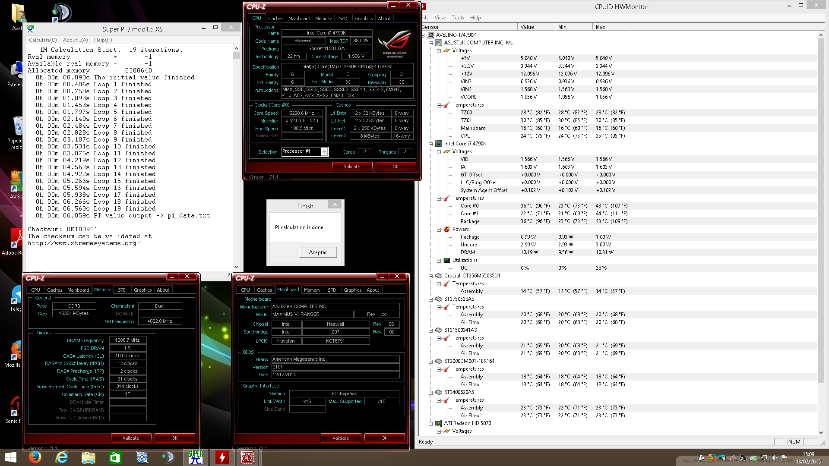Open the View menu in HWMonitor
Viewport: 829px width, 466px height.
pyautogui.click(x=440, y=18)
